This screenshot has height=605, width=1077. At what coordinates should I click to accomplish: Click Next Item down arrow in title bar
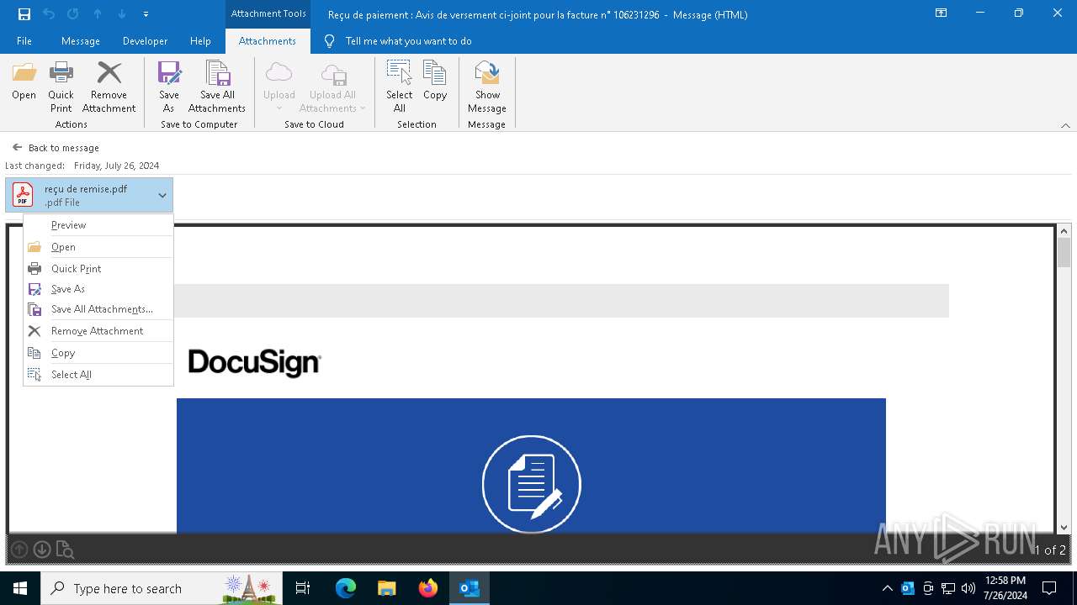pos(122,14)
